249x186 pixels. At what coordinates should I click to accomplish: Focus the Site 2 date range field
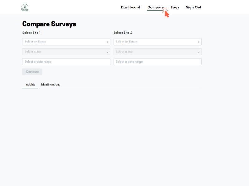coord(157,62)
